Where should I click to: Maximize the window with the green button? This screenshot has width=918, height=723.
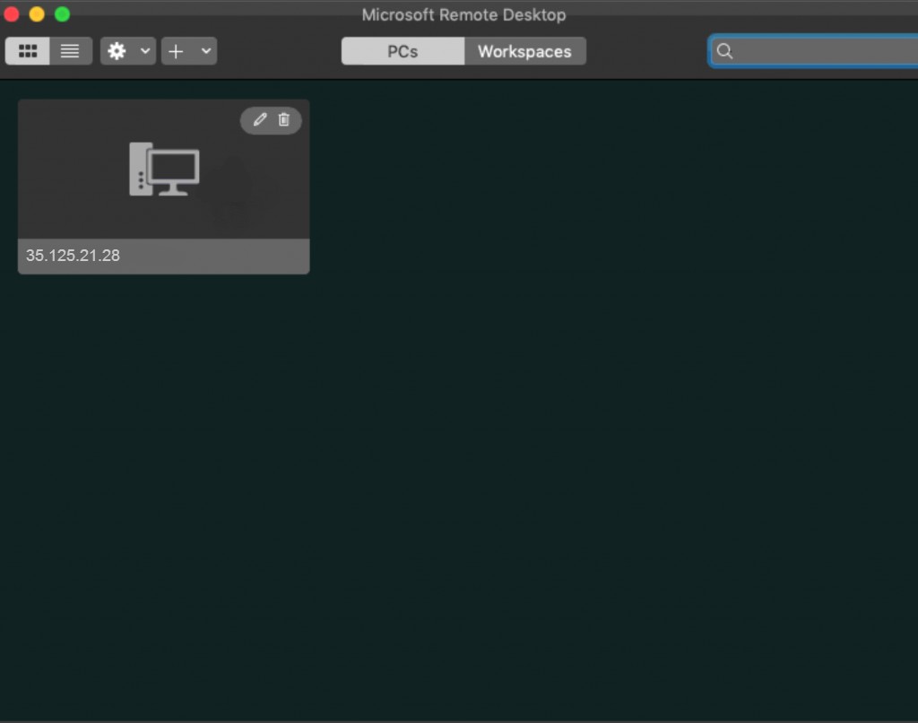coord(62,14)
